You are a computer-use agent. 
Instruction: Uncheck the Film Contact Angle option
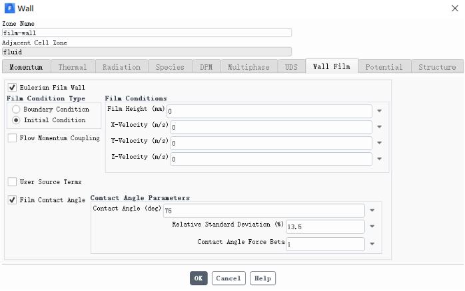(x=13, y=199)
